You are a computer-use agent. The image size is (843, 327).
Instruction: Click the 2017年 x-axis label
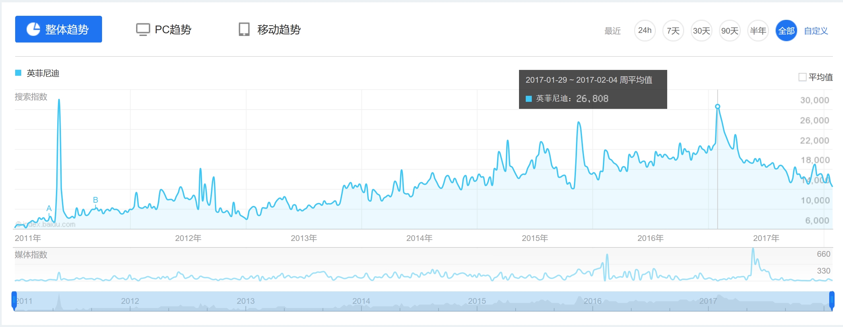coord(766,238)
